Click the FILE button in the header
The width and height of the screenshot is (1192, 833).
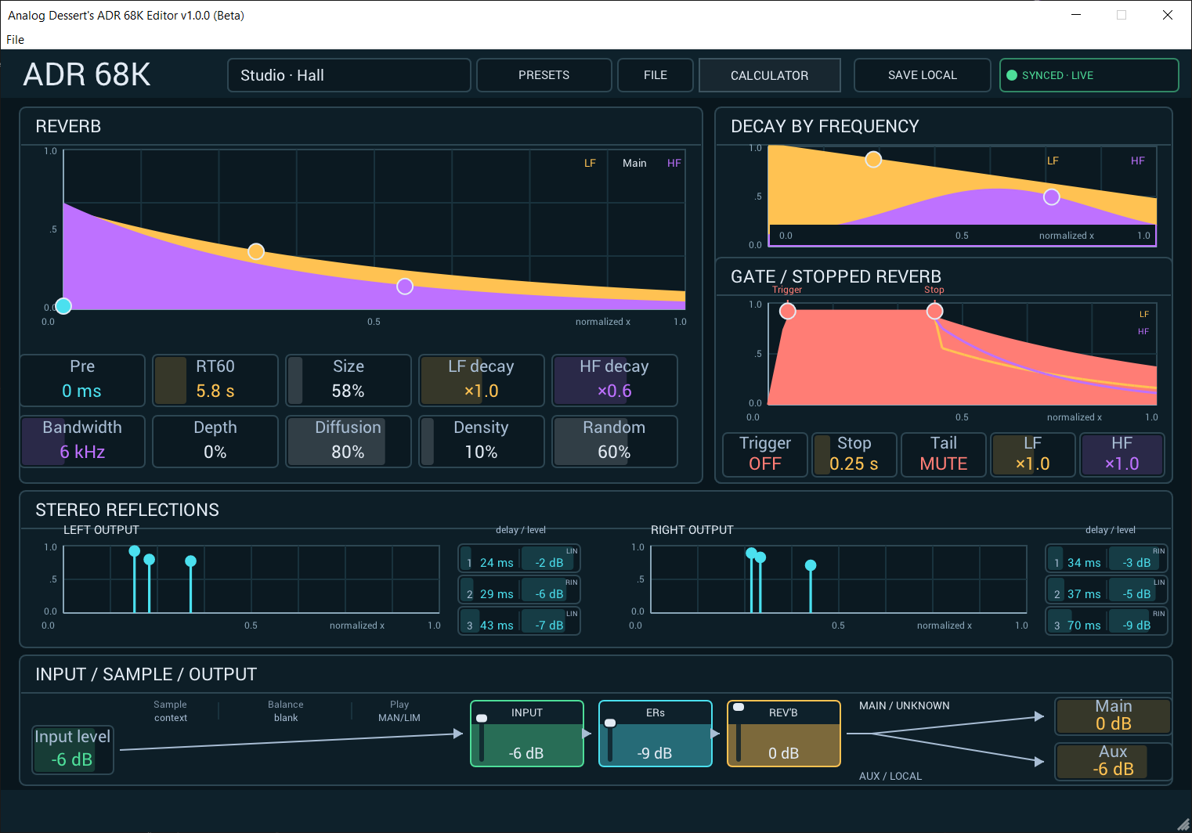point(656,75)
